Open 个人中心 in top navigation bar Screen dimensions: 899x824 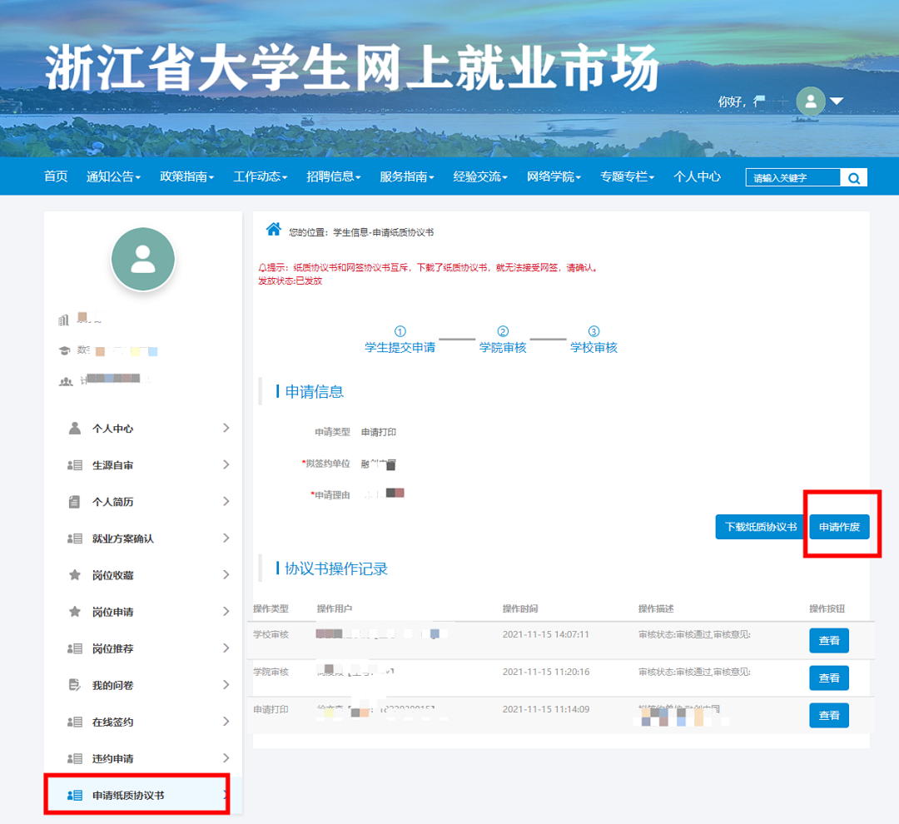(697, 177)
